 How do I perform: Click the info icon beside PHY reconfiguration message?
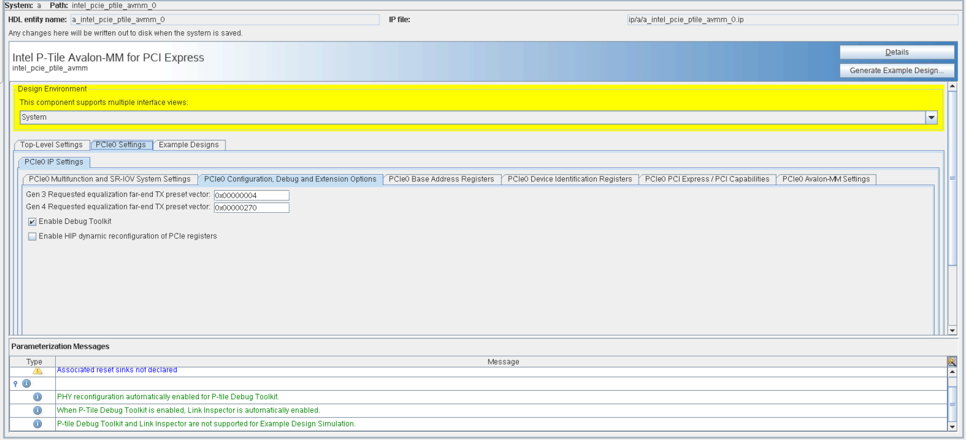[x=37, y=397]
